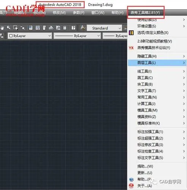Image resolution: width=187 pixels, height=190 pixels.
Task: Open the 标注文字工具(5) submenu
Action: (157, 158)
